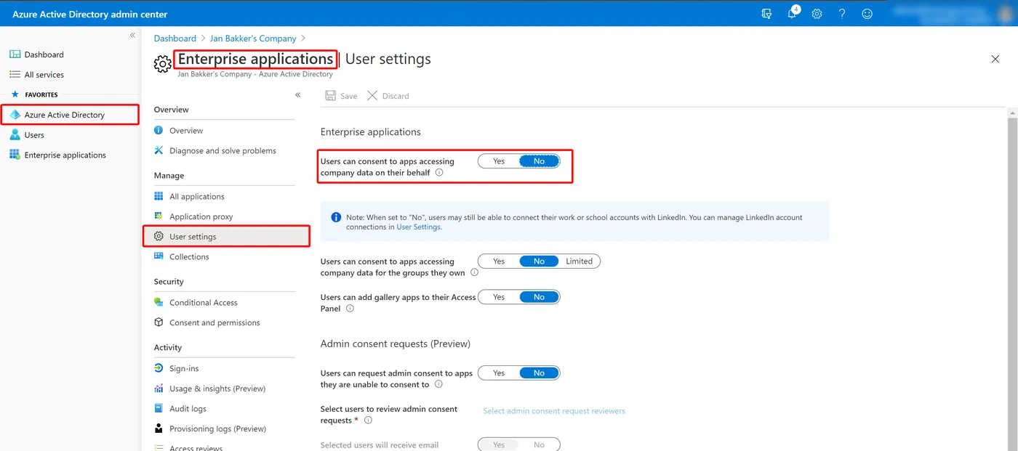Open User settings menu item
The height and width of the screenshot is (451, 1018).
click(x=226, y=237)
